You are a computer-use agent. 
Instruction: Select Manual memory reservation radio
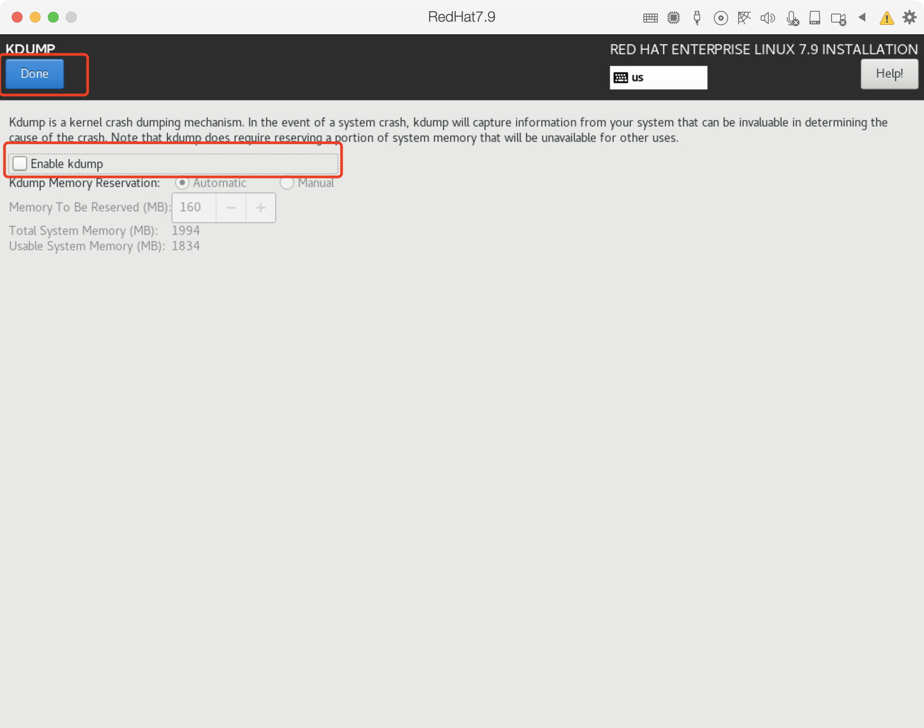point(287,183)
